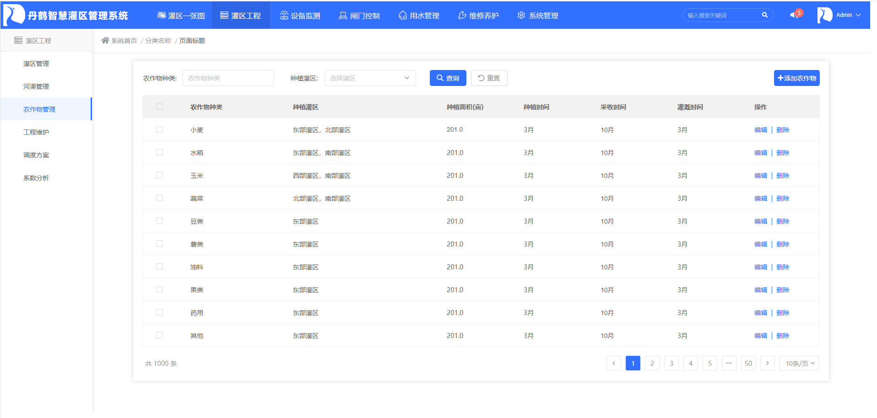Open notifications via the speaker icon
This screenshot has width=877, height=418.
(794, 15)
